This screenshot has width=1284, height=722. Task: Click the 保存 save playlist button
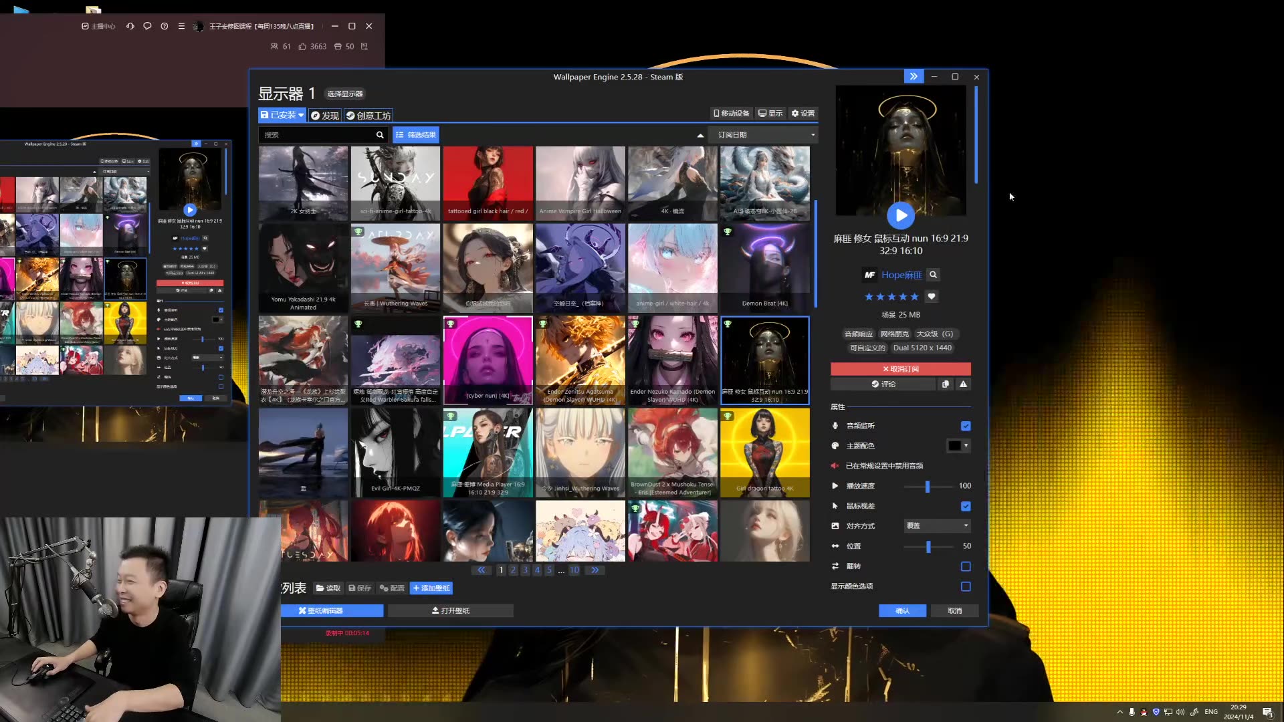360,588
